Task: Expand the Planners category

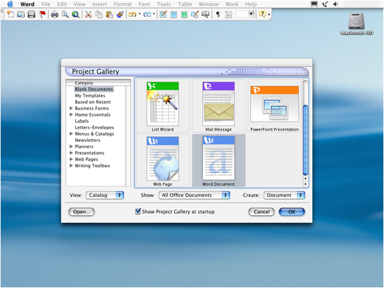Action: [x=71, y=146]
